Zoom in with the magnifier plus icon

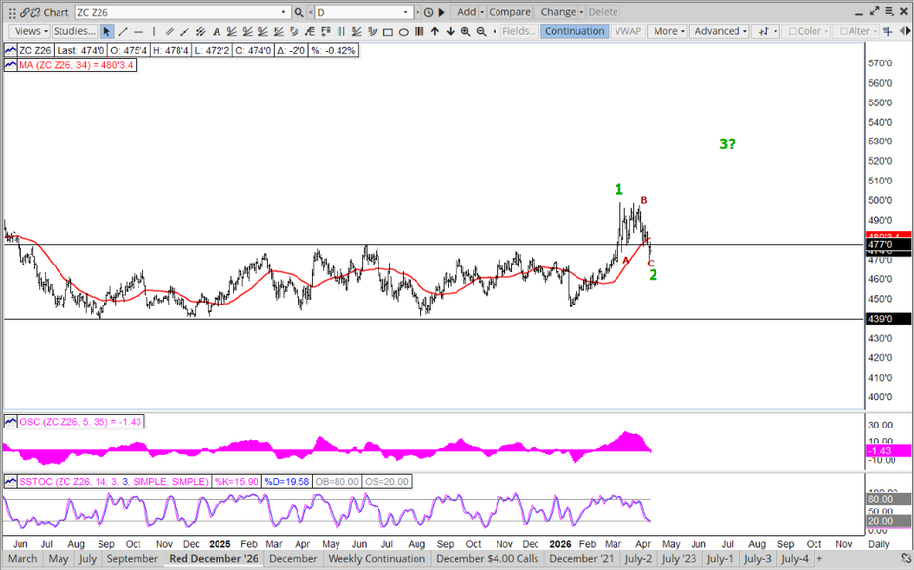tap(465, 31)
